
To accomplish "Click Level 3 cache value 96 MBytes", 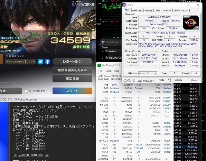I will [x=180, y=66].
